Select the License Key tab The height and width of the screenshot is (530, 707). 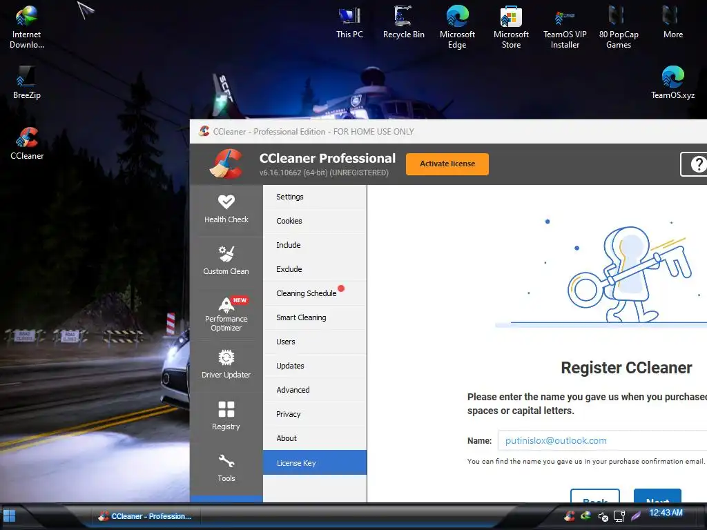315,462
